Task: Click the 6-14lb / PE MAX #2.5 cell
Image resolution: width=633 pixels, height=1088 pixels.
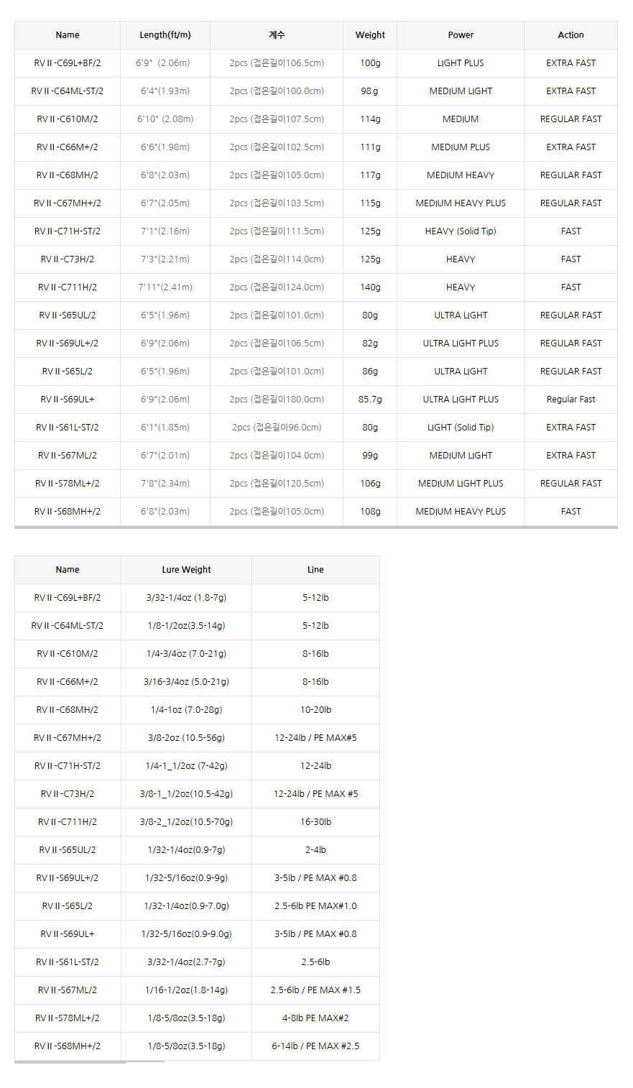Action: [x=315, y=1046]
